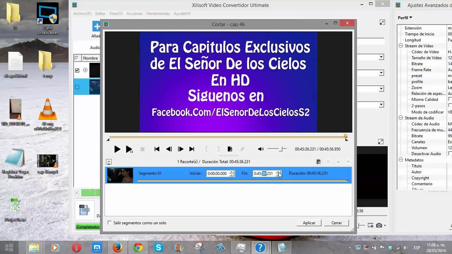This screenshot has height=254, width=452.
Task: Click the Aplicar button
Action: click(309, 223)
